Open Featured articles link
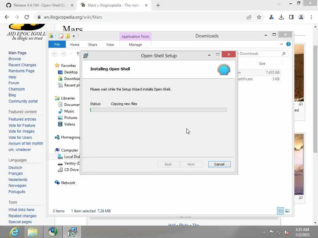 pos(22,119)
